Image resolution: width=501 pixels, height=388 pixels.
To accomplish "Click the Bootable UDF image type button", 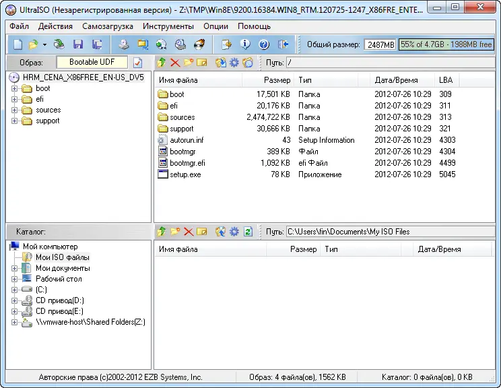I will (92, 62).
